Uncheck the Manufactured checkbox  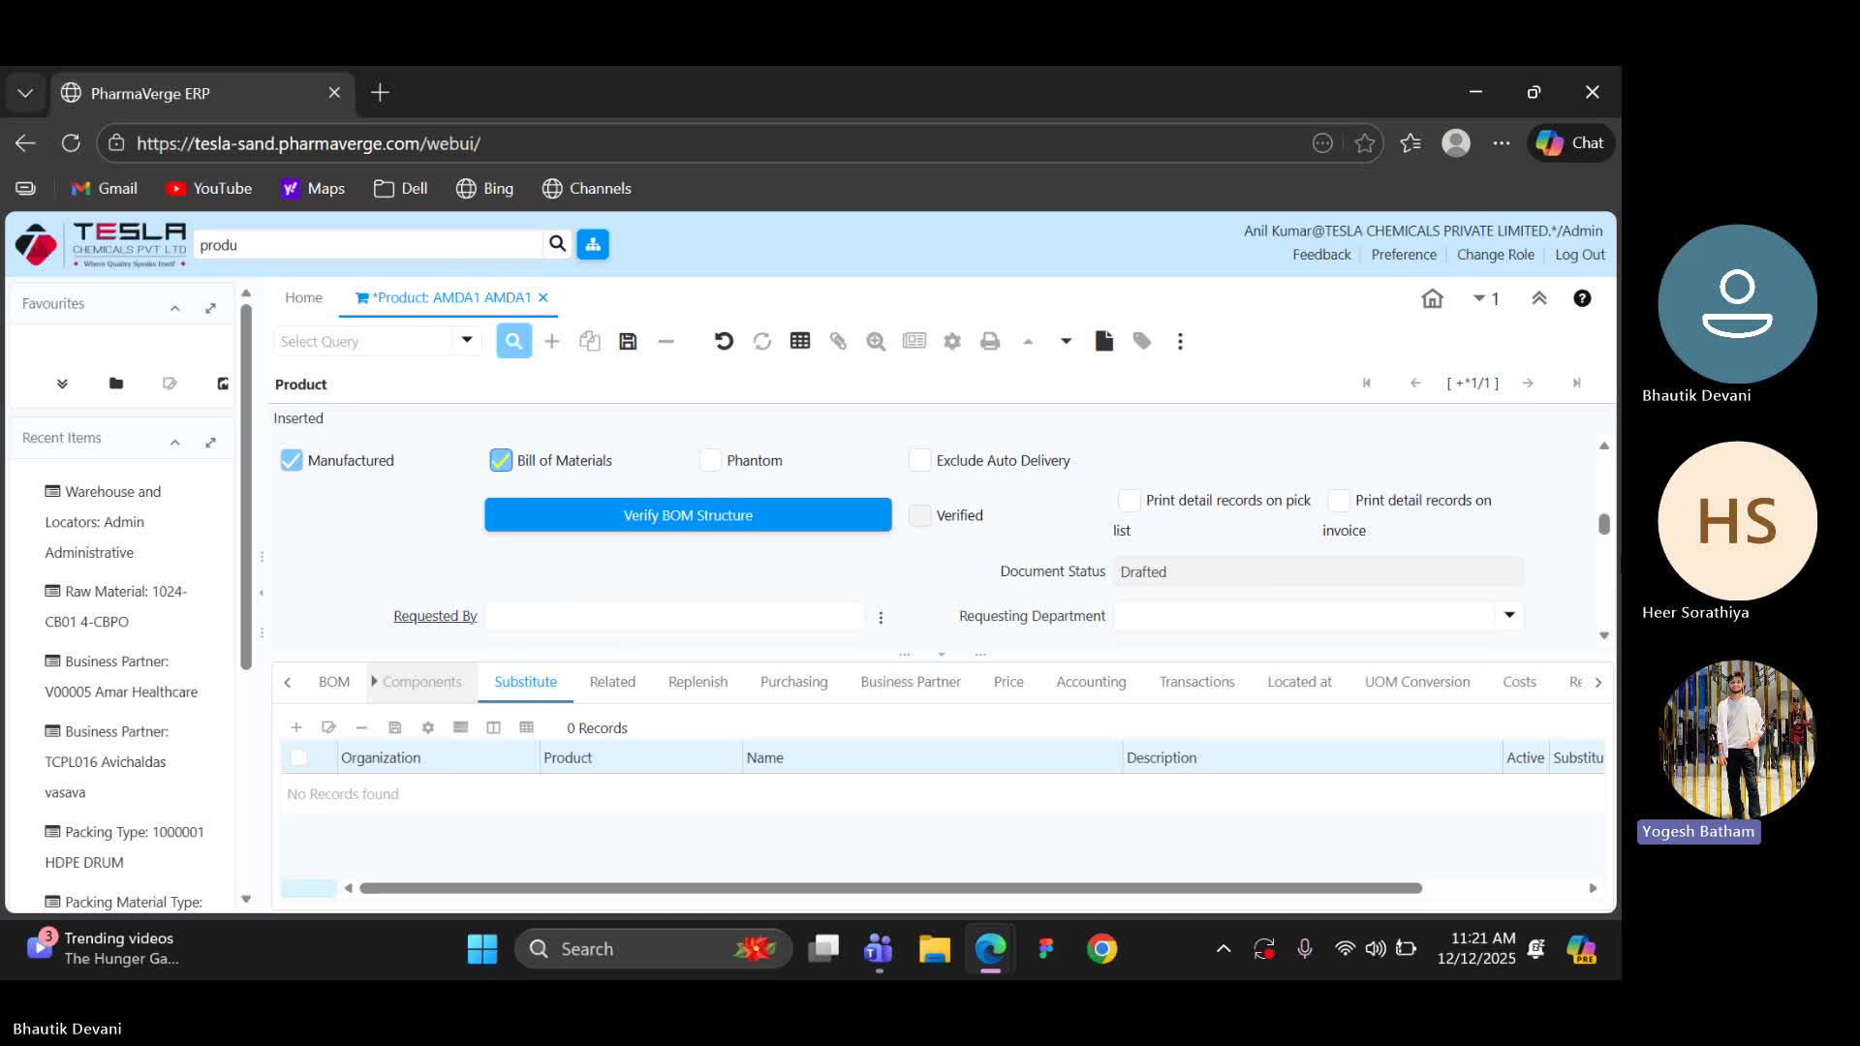(x=291, y=460)
